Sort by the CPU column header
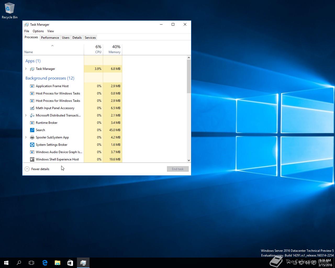Image resolution: width=335 pixels, height=268 pixels. 93,49
